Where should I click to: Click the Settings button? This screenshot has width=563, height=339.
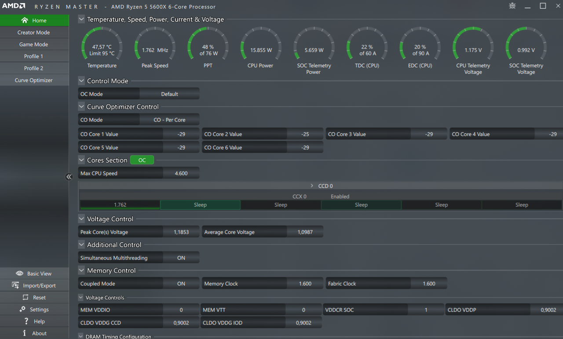[x=34, y=309]
